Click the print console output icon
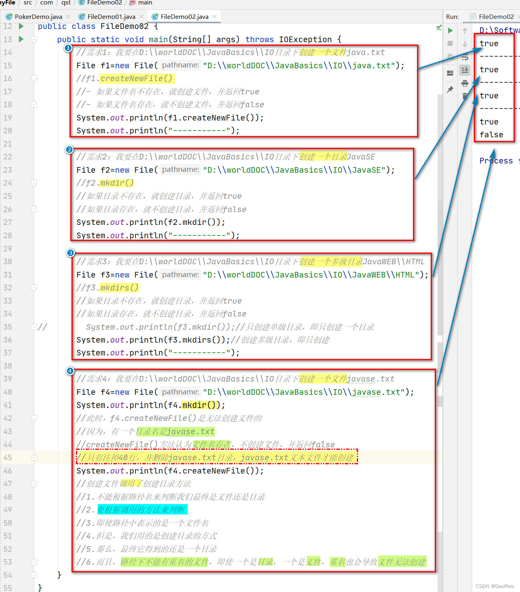Screen dimensions: 520x592 (x=465, y=83)
